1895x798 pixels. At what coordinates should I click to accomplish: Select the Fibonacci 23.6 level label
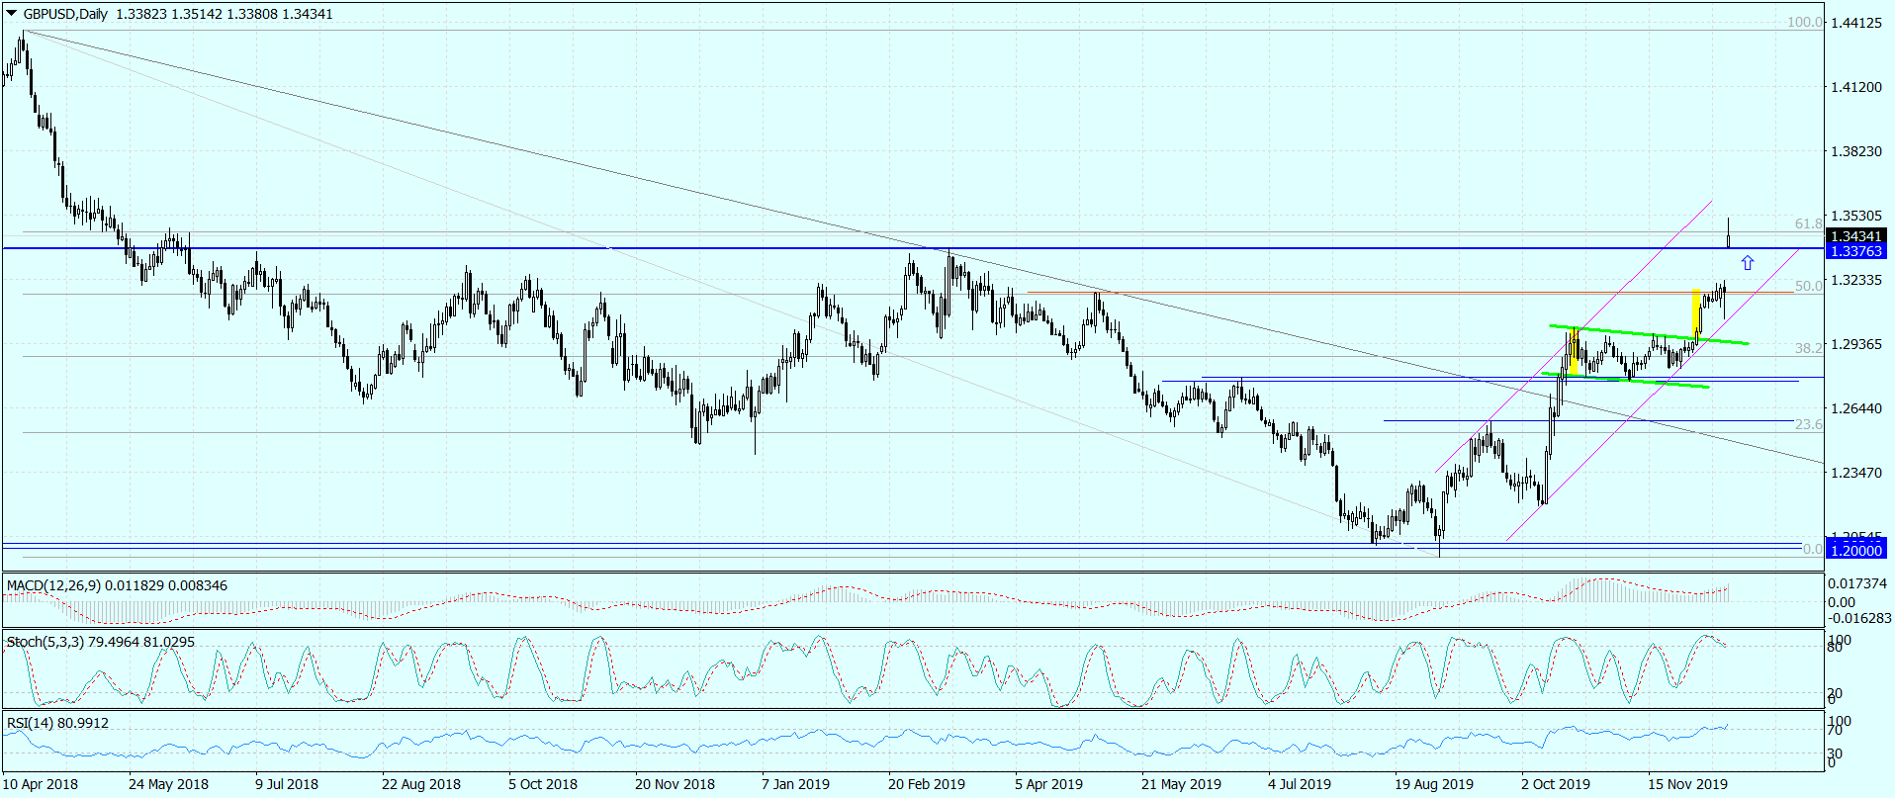(1808, 425)
